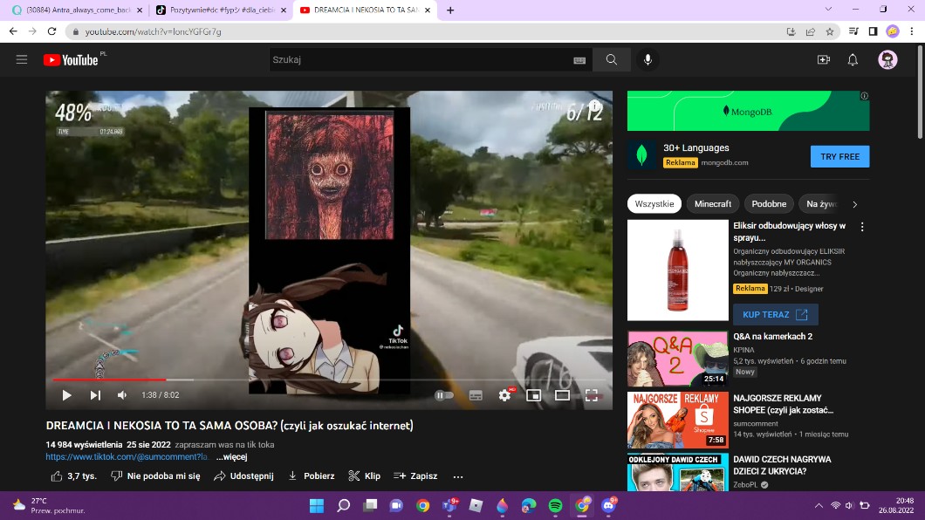Select the Podobne filter chip
Viewport: 925px width, 520px height.
point(769,204)
